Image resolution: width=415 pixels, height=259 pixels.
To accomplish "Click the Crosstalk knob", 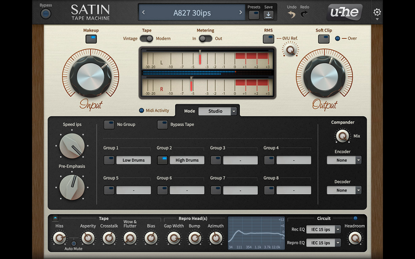I will point(109,238).
